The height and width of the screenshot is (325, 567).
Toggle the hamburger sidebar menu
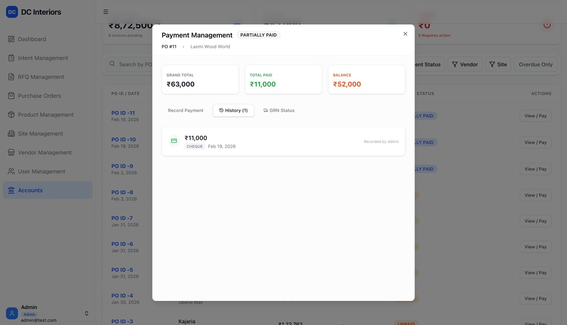point(106,12)
